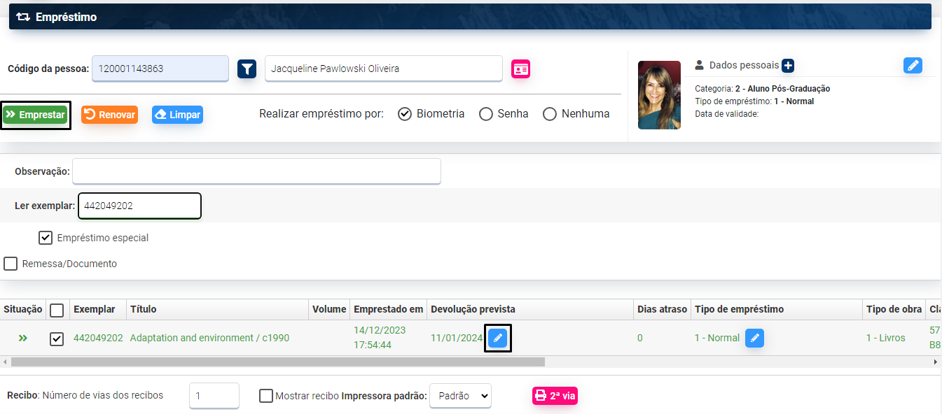Screen dimensions: 942x414
Task: Click the blue filter funnel icon
Action: click(x=247, y=69)
